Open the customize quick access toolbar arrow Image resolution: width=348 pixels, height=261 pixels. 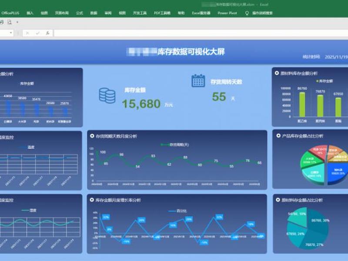17,22
